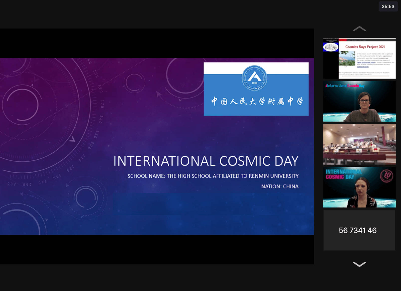Collapse the participant list using the up chevron
401x291 pixels.
pyautogui.click(x=359, y=28)
